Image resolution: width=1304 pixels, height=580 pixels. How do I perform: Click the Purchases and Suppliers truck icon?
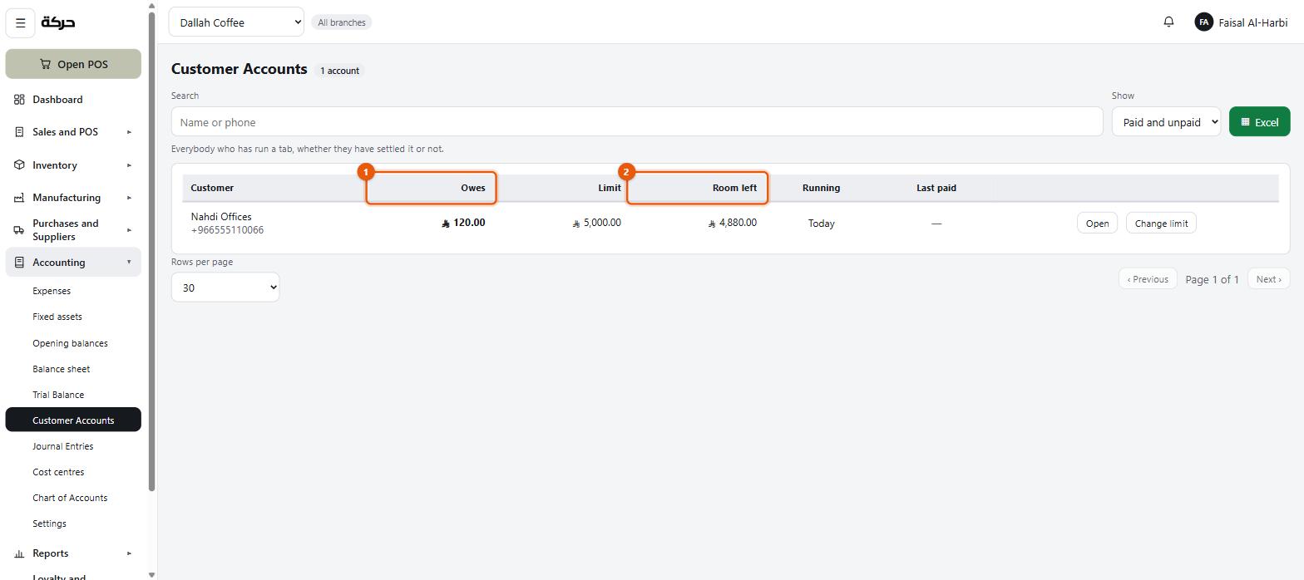pos(19,230)
